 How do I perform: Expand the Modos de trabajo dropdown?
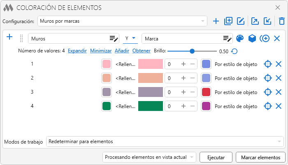(165, 141)
